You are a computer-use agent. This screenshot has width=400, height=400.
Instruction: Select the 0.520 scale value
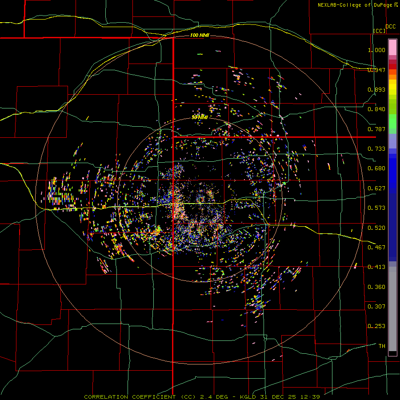click(x=376, y=228)
